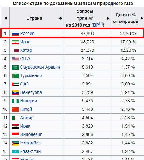The height and width of the screenshot is (160, 144).
Task: Open the Индонезия country link
Action: point(31,134)
